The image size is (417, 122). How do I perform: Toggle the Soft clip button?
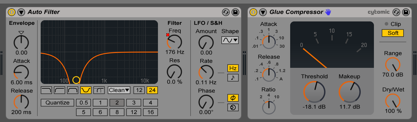click(x=393, y=33)
